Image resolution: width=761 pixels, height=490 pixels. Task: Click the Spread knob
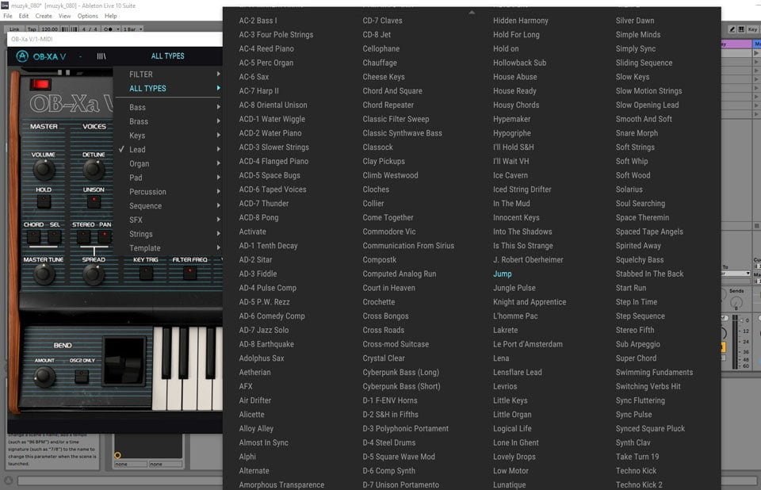pyautogui.click(x=94, y=274)
